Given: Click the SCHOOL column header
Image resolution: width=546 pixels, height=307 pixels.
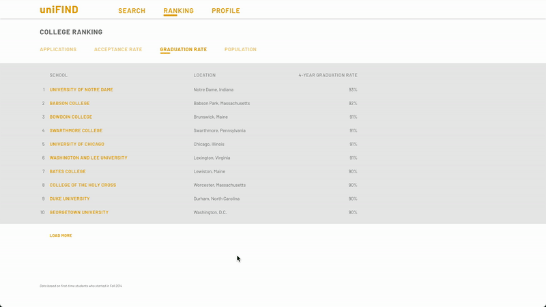Looking at the screenshot, I should coord(59,75).
